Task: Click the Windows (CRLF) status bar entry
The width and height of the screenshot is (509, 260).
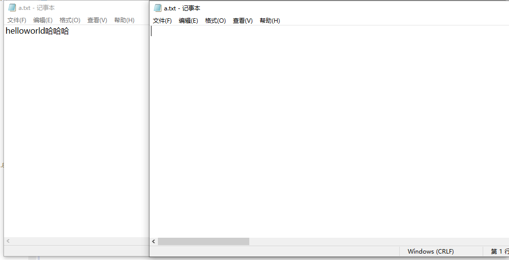Action: click(x=431, y=252)
